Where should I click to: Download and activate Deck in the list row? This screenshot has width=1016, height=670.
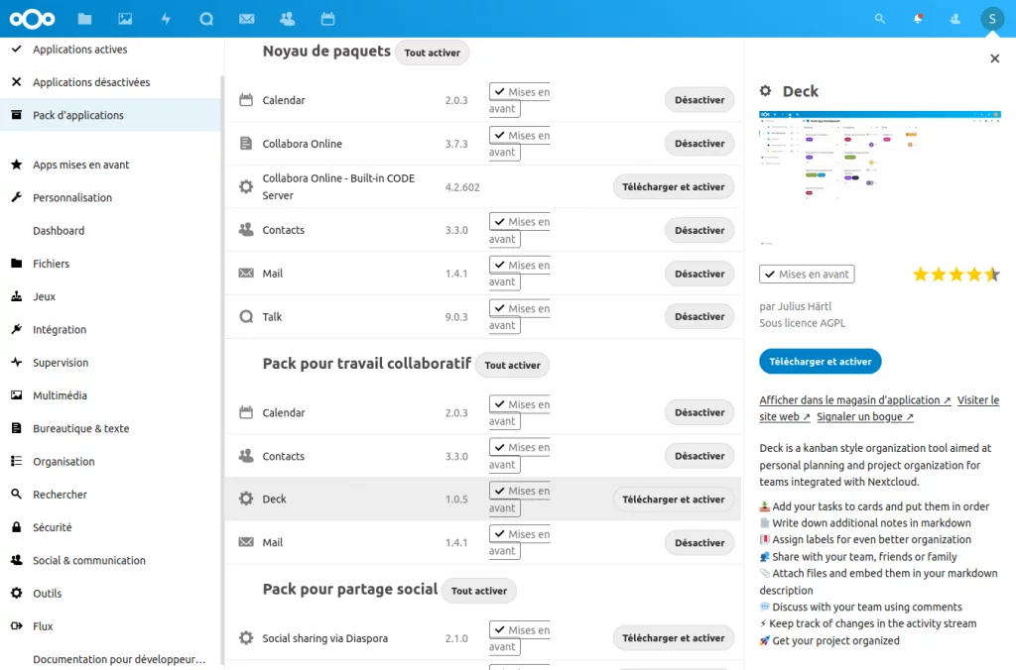click(x=674, y=500)
